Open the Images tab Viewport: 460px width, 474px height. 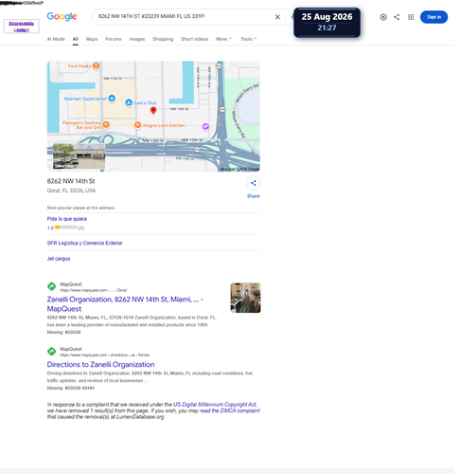pos(137,39)
